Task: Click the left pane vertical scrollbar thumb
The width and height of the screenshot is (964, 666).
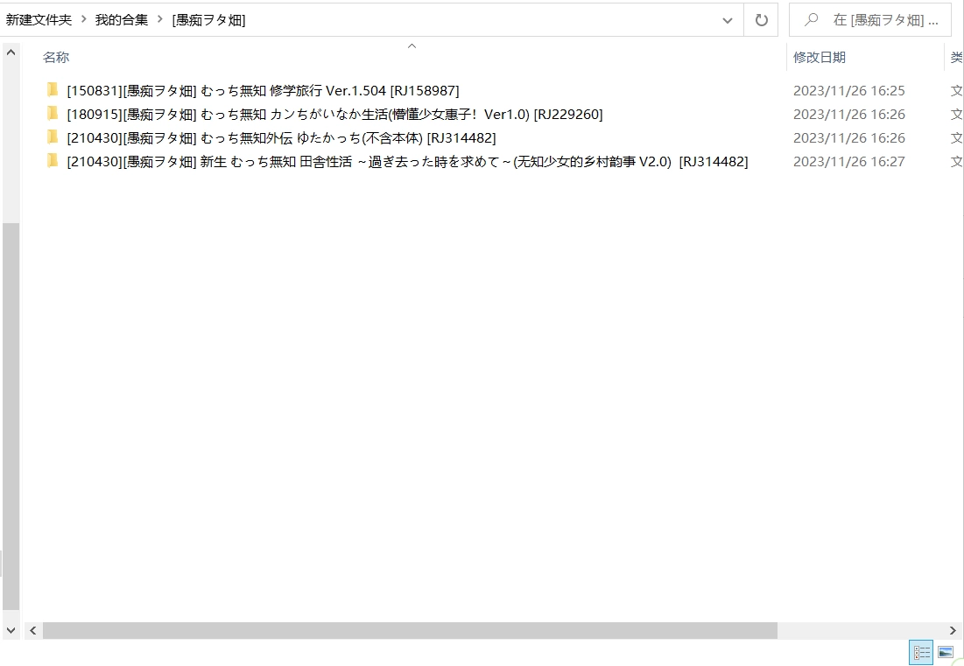Action: tap(11, 417)
